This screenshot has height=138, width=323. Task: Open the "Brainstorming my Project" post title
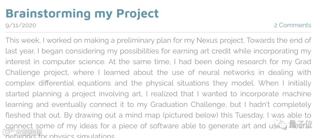tap(82, 13)
